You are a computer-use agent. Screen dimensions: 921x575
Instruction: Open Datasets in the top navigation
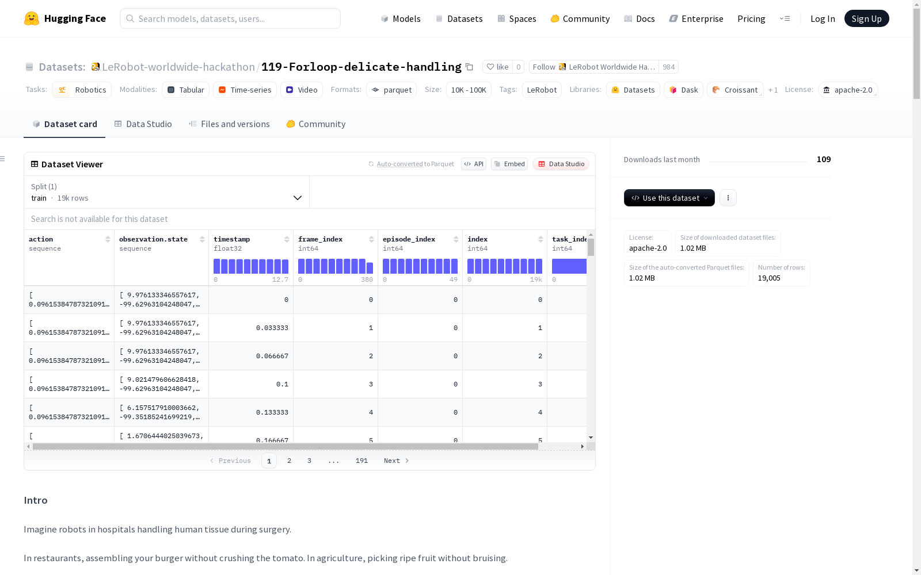point(459,18)
